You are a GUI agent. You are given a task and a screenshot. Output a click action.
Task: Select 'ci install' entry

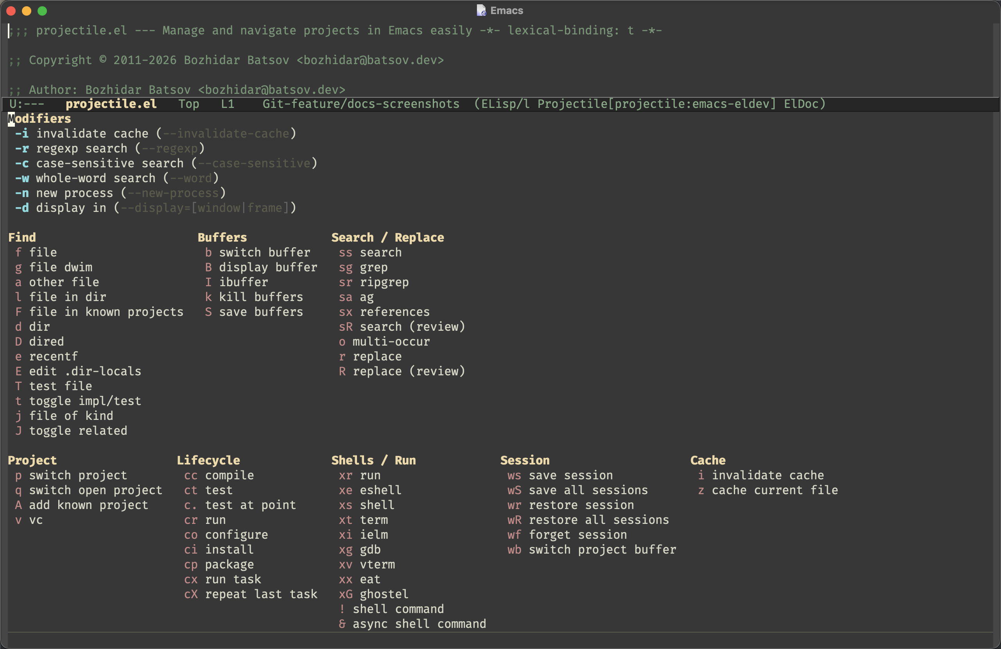coord(219,550)
